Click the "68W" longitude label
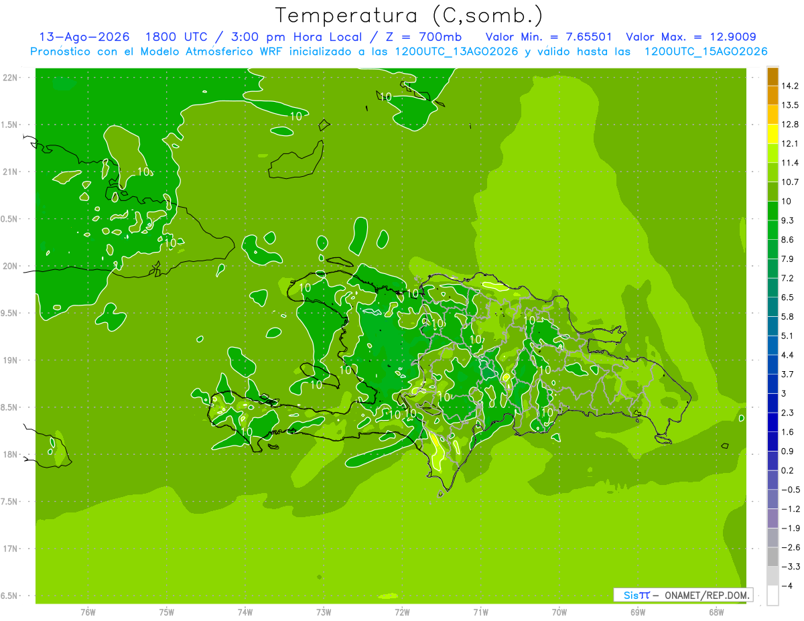 [x=716, y=612]
